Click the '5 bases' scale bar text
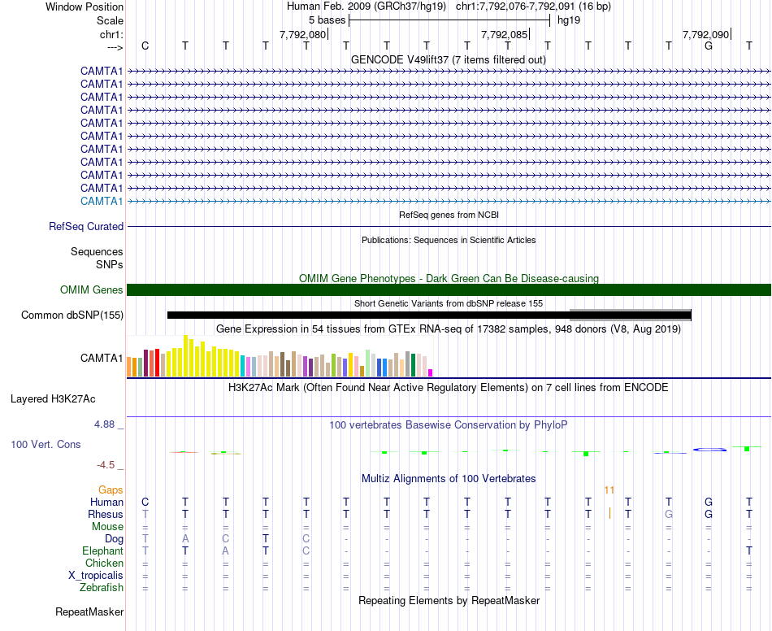The image size is (772, 631). pos(327,20)
